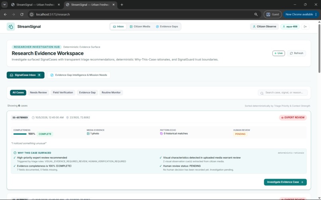Click the location pin icon beside coordinates
The image size is (321, 200).
point(67,117)
